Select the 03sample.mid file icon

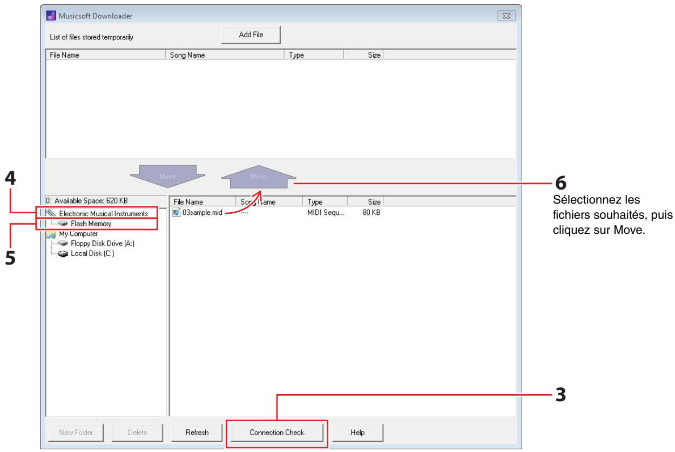click(176, 213)
